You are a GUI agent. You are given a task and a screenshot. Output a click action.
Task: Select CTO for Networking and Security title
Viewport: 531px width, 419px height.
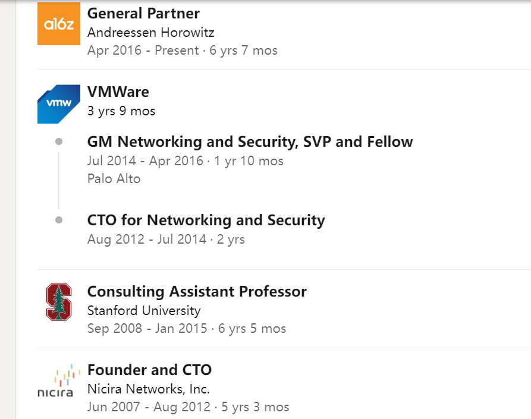point(206,220)
